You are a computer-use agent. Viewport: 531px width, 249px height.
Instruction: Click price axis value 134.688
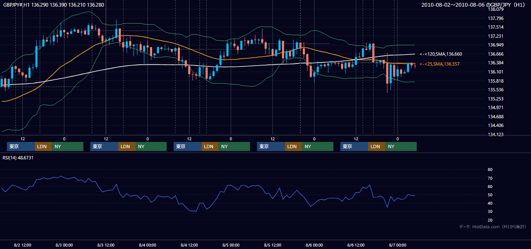click(496, 117)
